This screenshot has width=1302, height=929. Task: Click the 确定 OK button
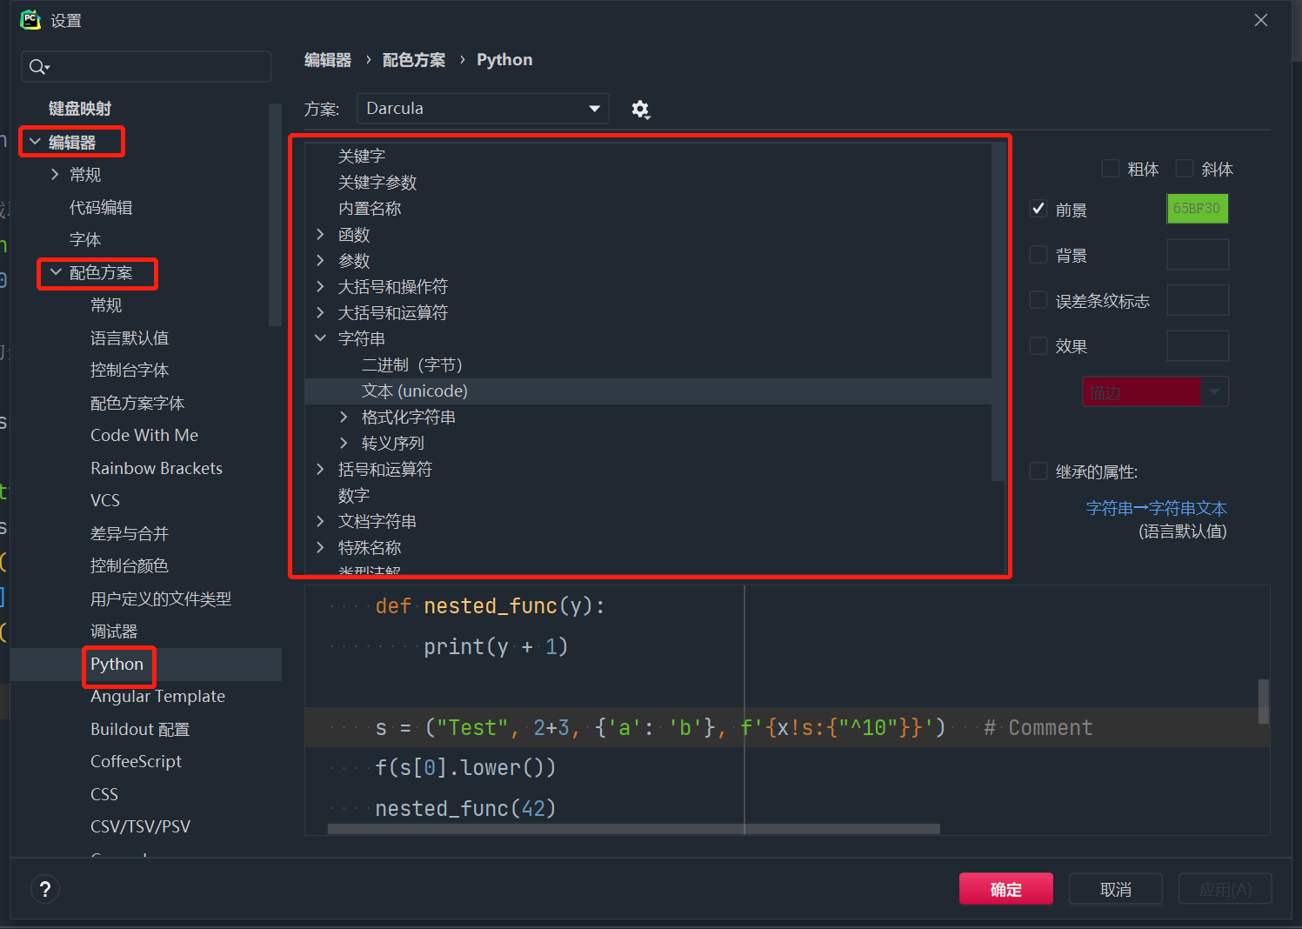pyautogui.click(x=1006, y=889)
